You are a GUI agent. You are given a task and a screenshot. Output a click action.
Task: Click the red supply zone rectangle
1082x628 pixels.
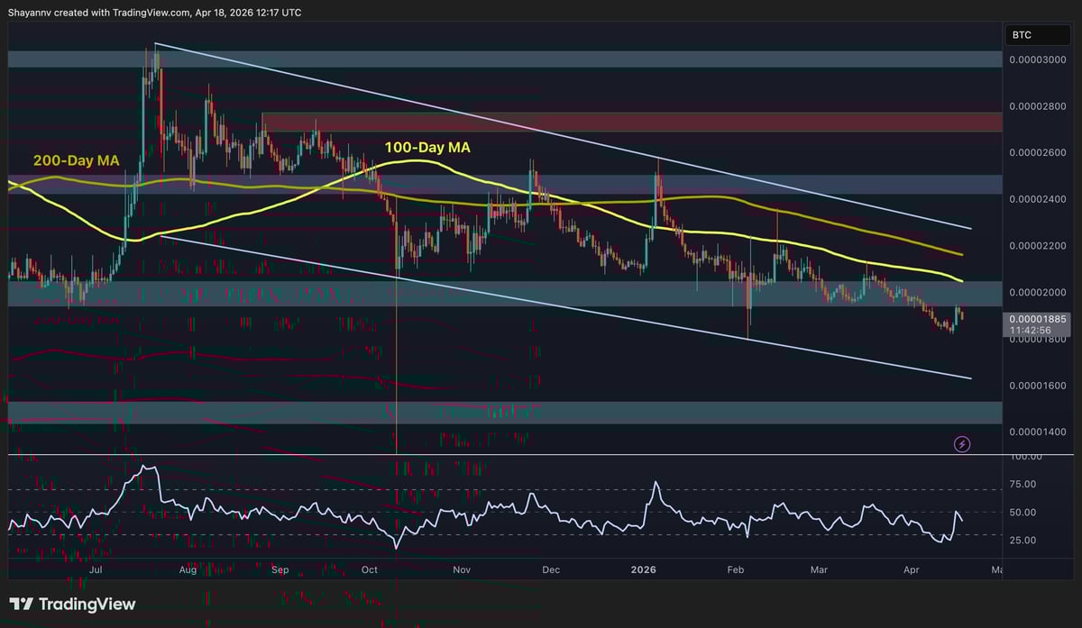631,122
